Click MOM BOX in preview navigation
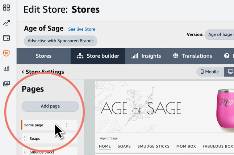The height and width of the screenshot is (155, 234). [186, 146]
